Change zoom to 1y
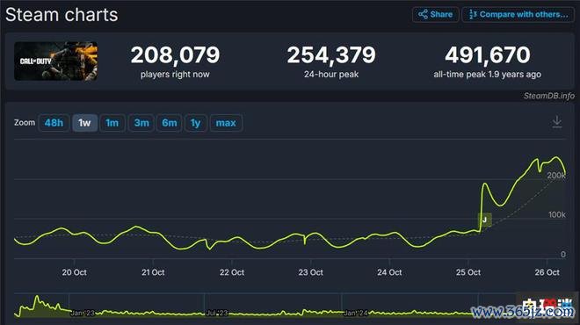 click(x=195, y=123)
